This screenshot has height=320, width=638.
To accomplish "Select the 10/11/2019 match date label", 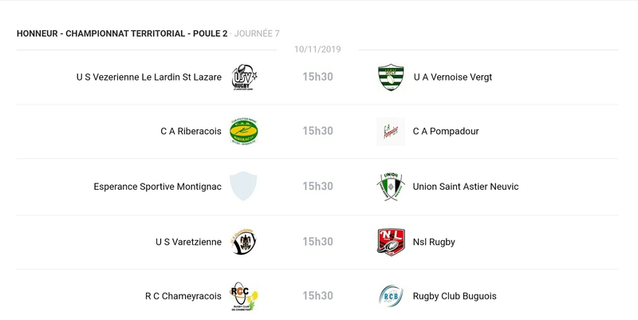I will [317, 49].
